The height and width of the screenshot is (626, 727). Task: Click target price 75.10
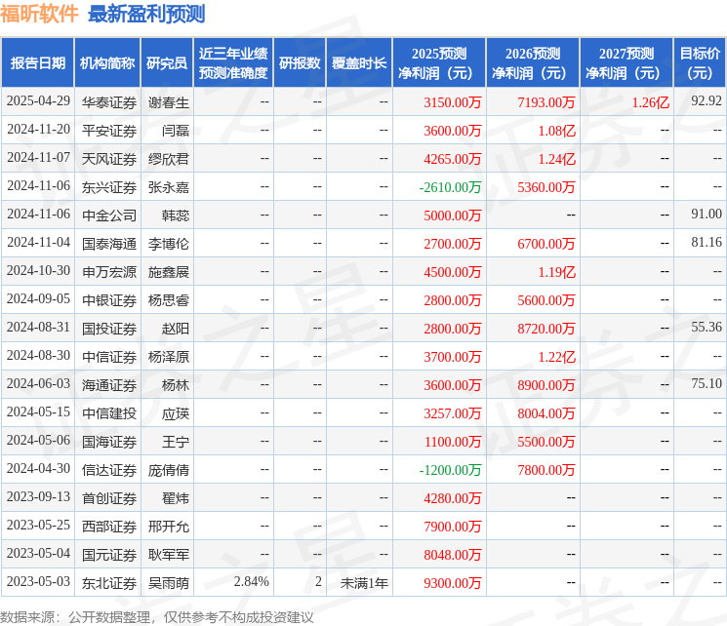click(x=707, y=383)
